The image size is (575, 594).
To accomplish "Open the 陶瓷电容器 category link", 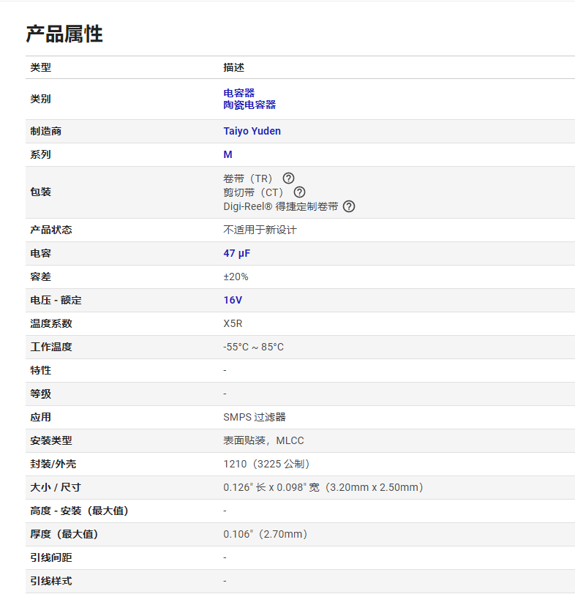I will point(249,105).
